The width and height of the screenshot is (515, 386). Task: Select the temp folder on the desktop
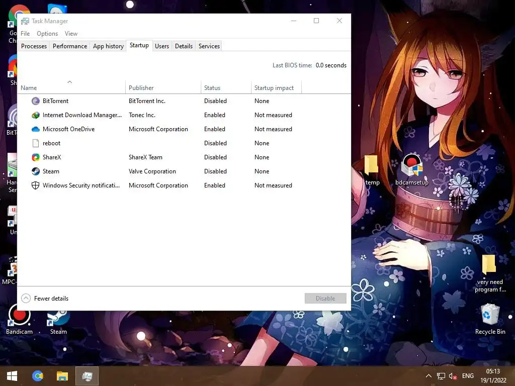point(372,171)
